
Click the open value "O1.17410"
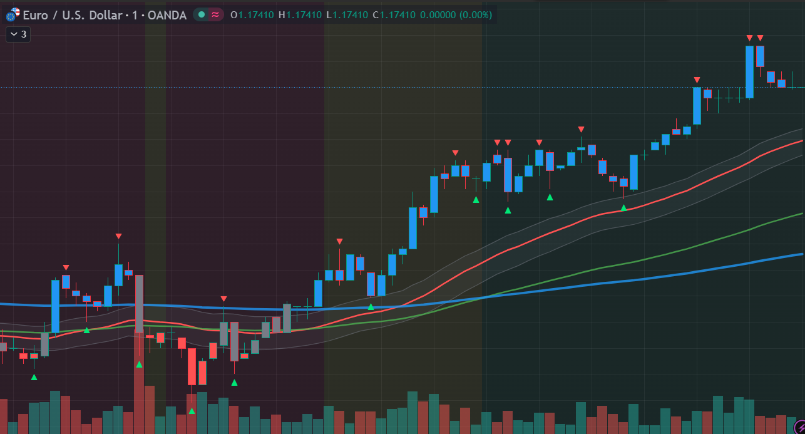coord(252,15)
